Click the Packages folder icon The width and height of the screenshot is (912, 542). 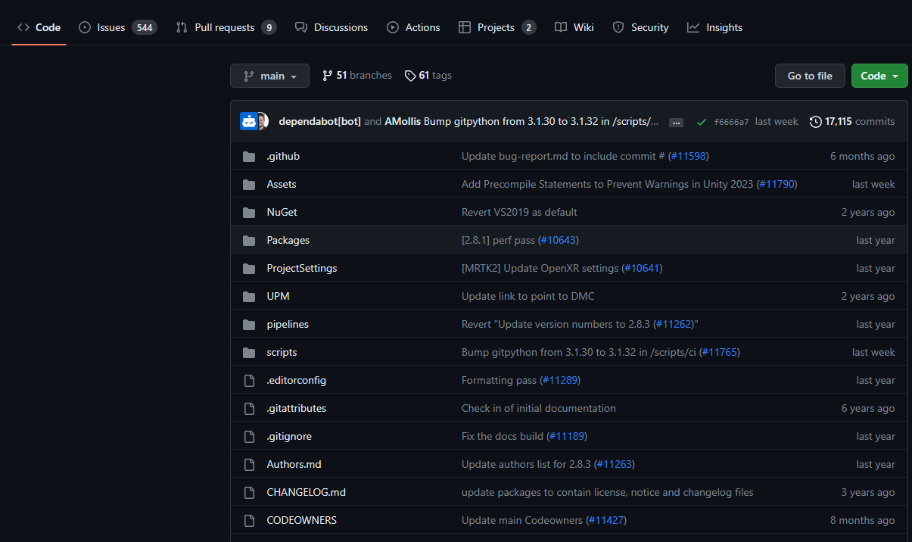point(249,240)
